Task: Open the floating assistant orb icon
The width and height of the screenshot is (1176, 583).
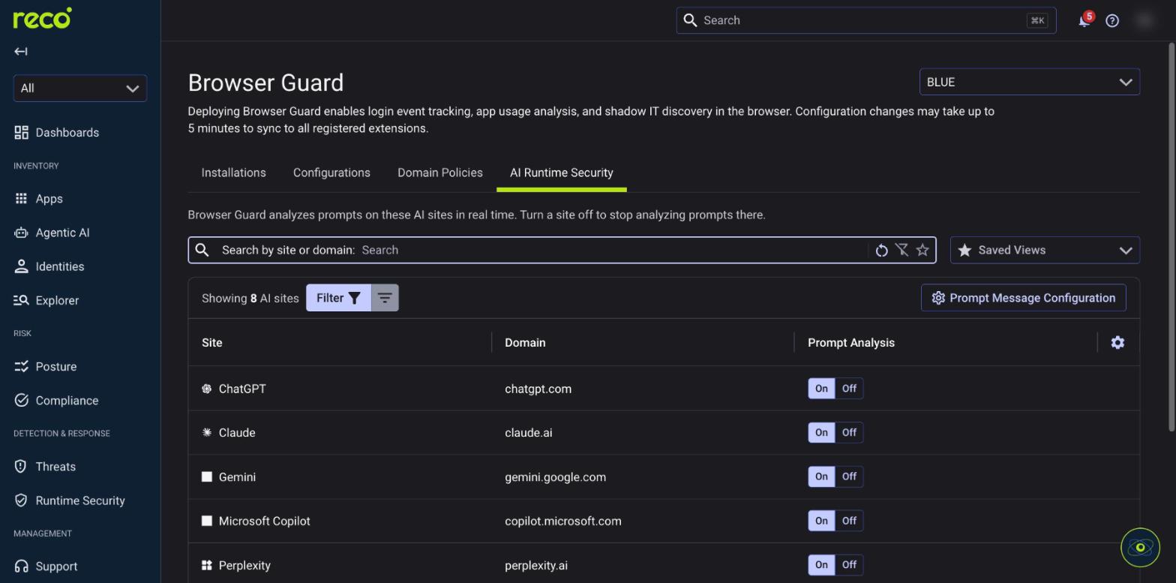Action: click(1140, 548)
